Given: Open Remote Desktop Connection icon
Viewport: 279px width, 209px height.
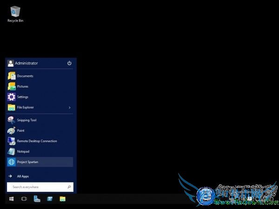Looking at the screenshot, I should pyautogui.click(x=12, y=141).
